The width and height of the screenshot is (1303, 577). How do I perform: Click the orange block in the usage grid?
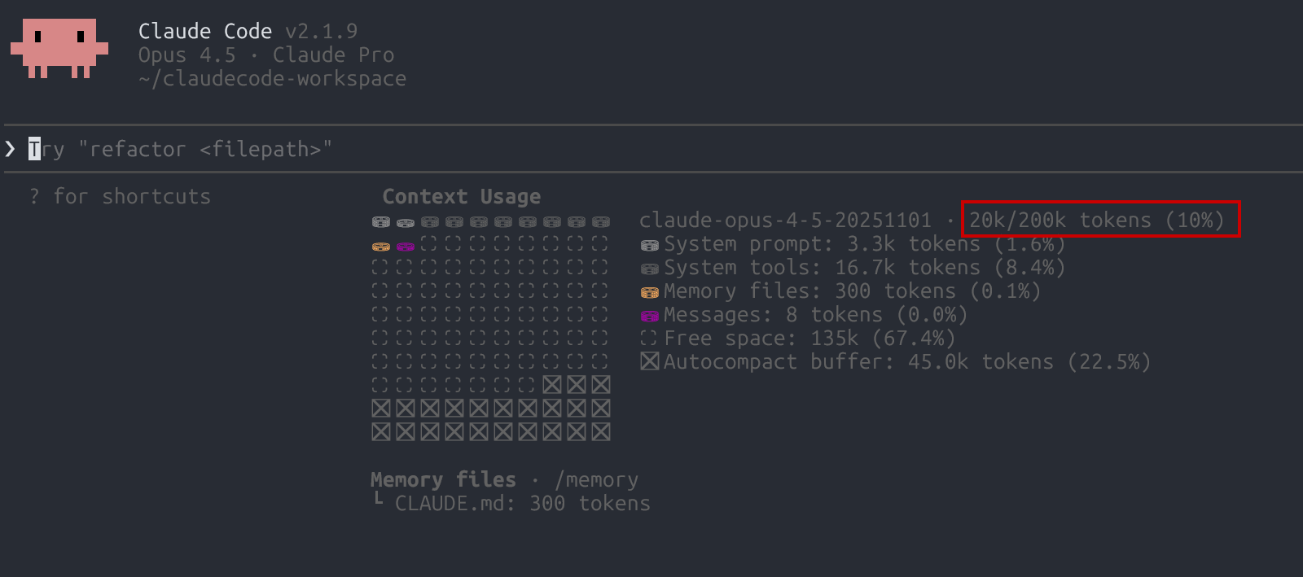click(x=380, y=246)
